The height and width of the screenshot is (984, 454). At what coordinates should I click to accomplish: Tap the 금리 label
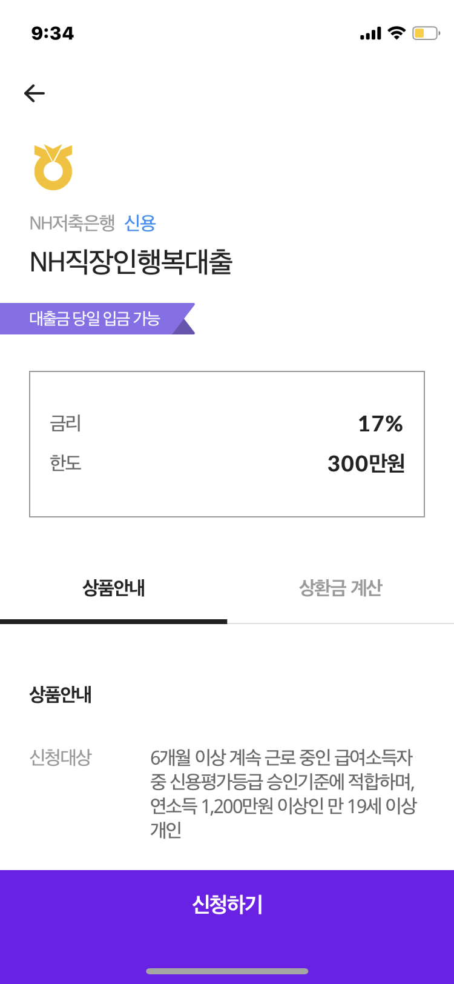(x=65, y=424)
